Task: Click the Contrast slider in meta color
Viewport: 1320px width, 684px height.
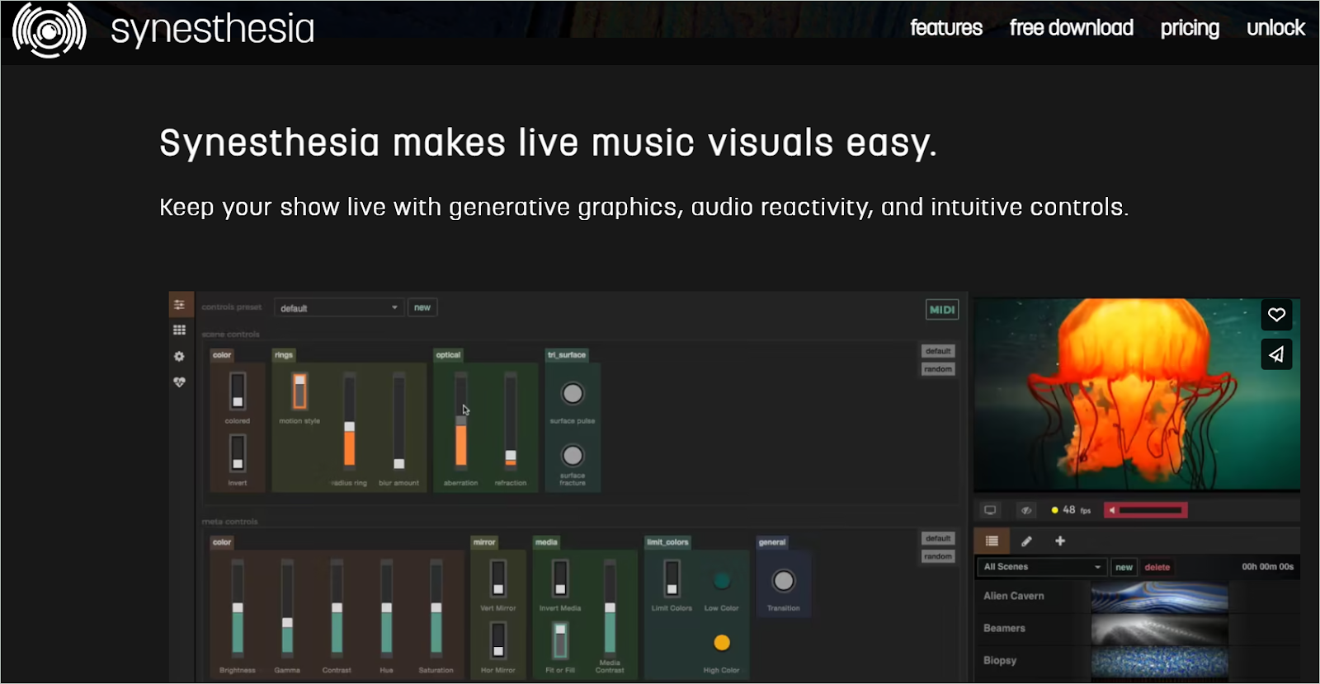Action: pos(337,607)
